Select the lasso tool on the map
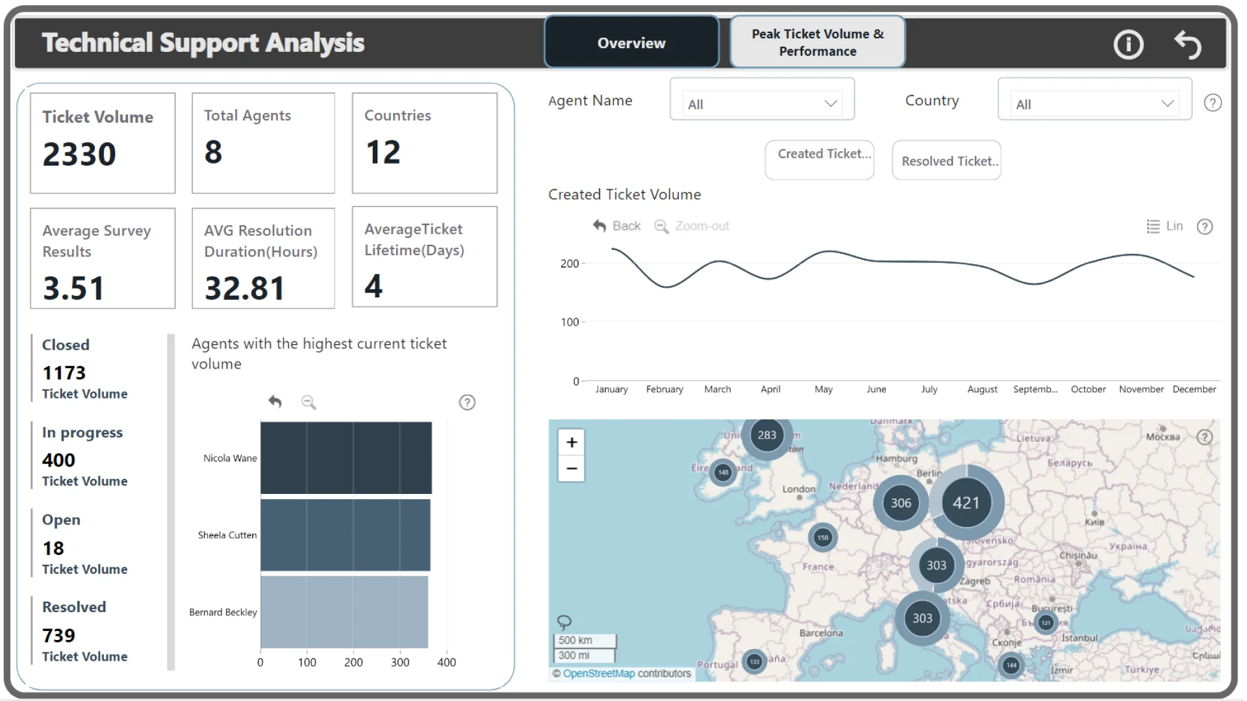1247x701 pixels. (564, 622)
